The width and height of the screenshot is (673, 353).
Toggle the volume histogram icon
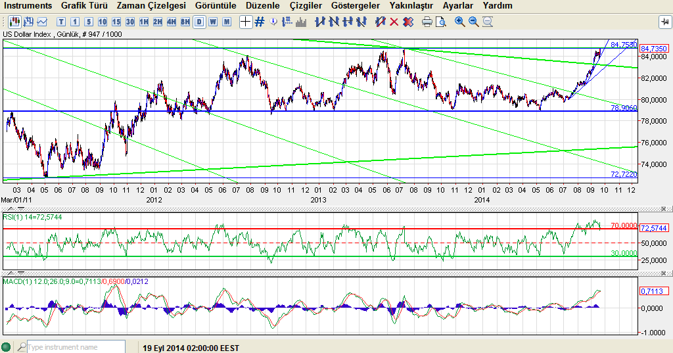tap(301, 22)
